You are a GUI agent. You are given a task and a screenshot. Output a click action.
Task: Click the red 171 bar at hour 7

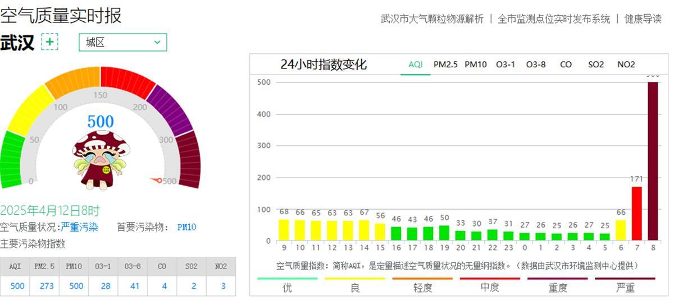point(636,213)
